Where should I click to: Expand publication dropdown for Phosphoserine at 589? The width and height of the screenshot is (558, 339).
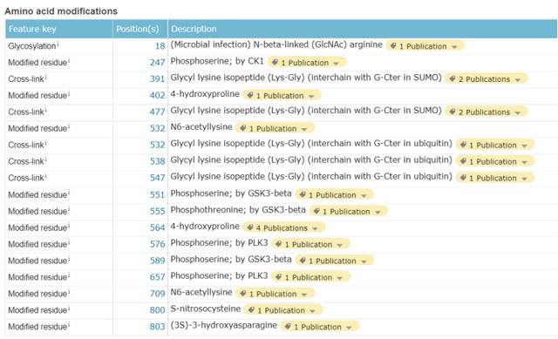point(334,261)
